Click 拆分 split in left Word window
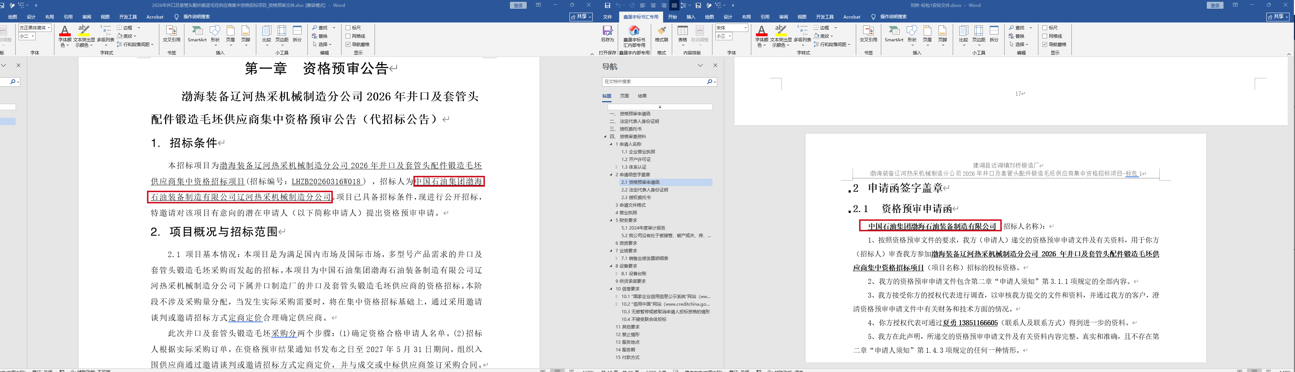Viewport: 1295px width, 372px height. [x=297, y=34]
